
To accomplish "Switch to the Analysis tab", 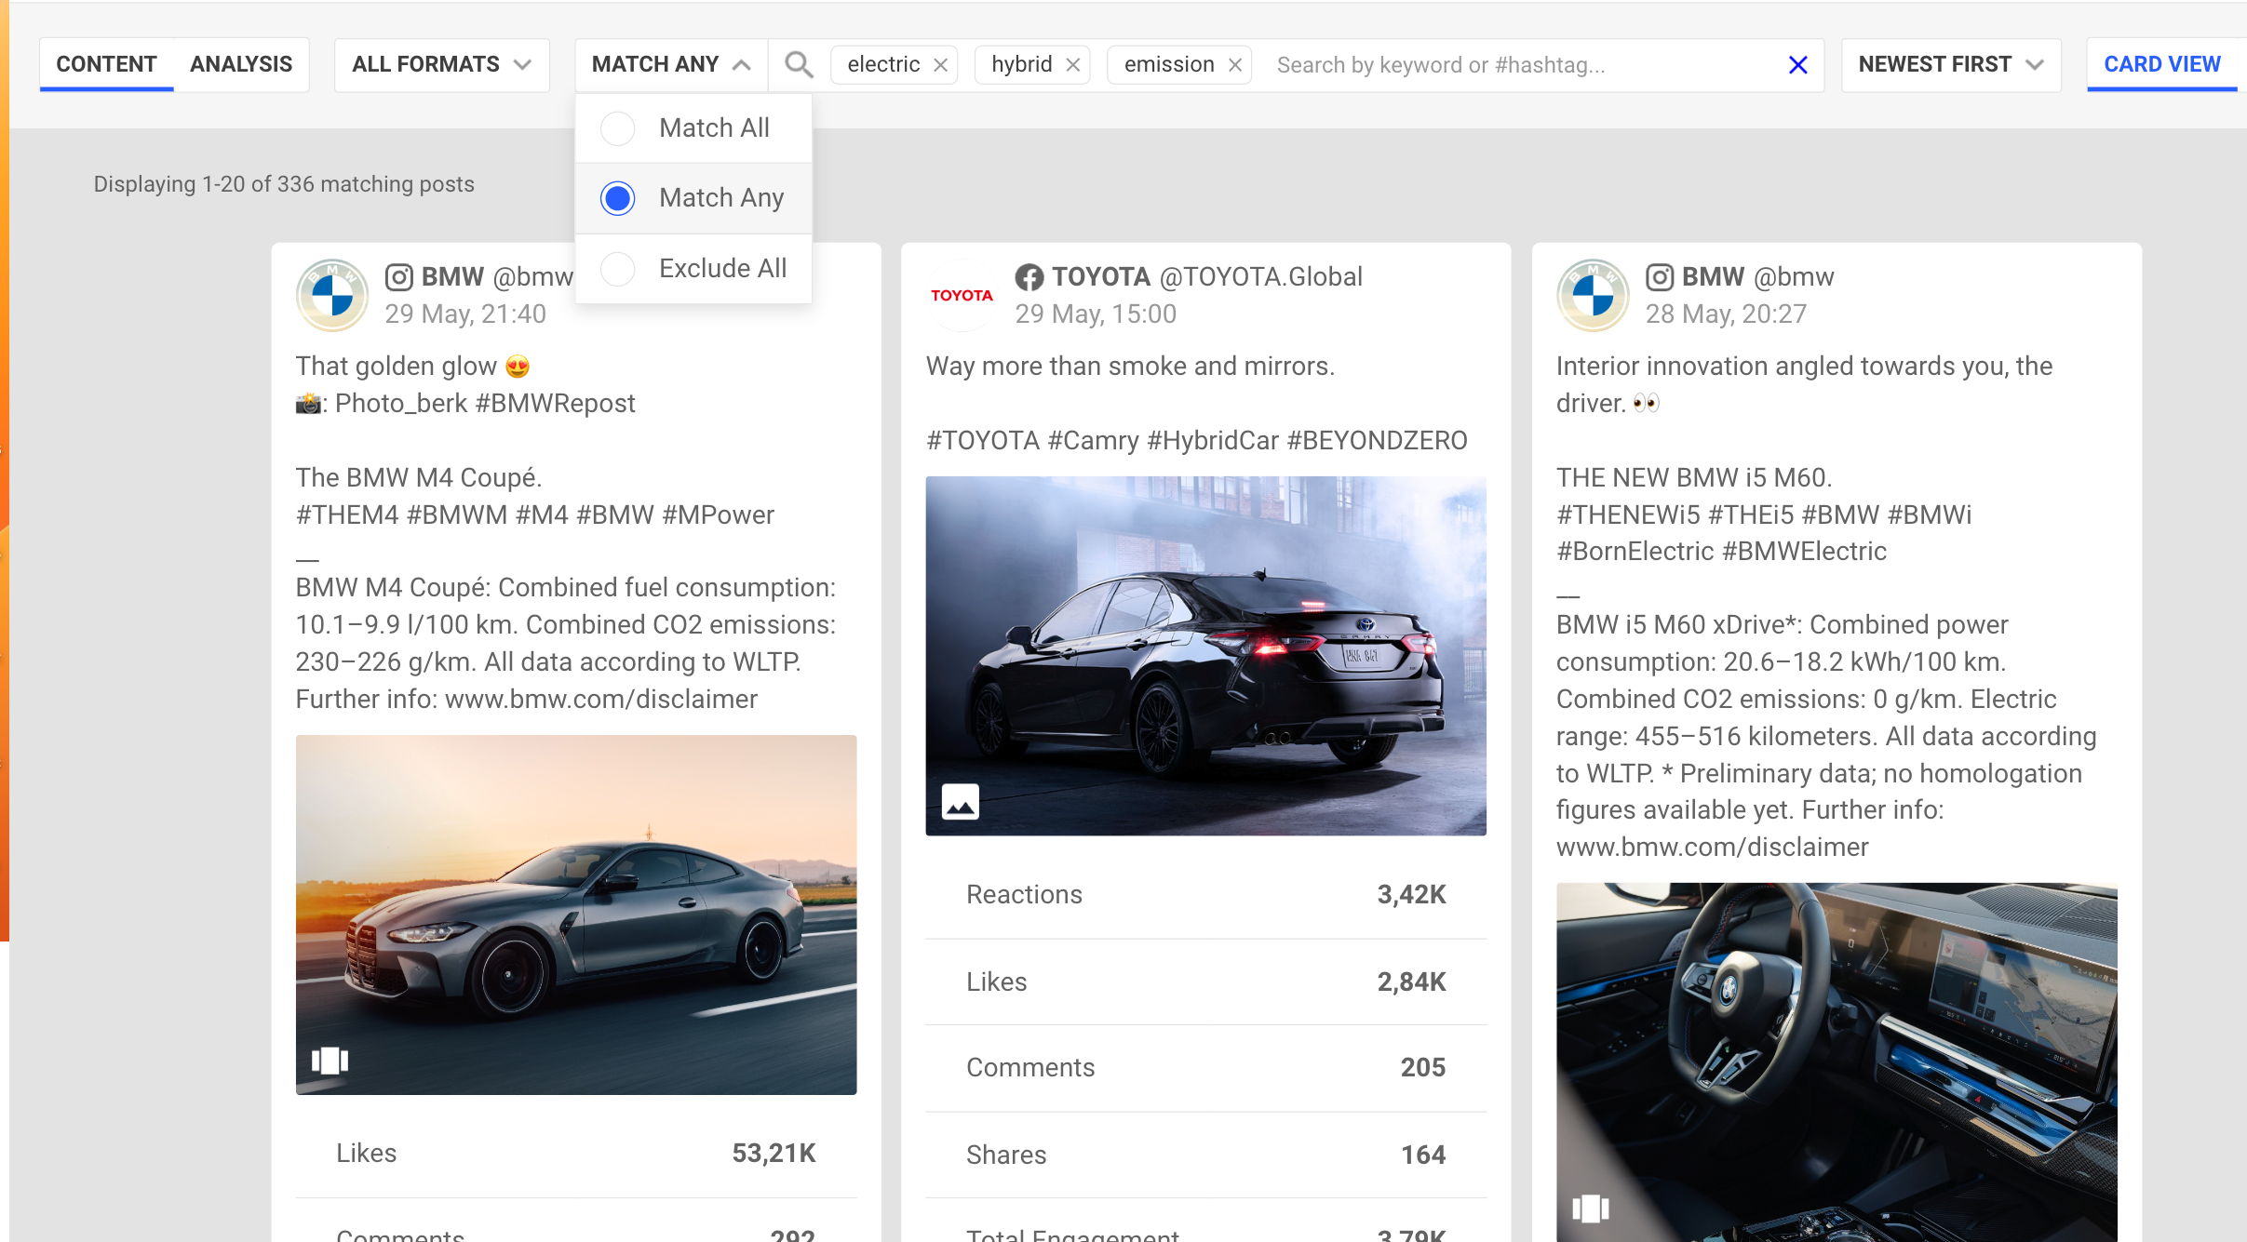I will [241, 65].
